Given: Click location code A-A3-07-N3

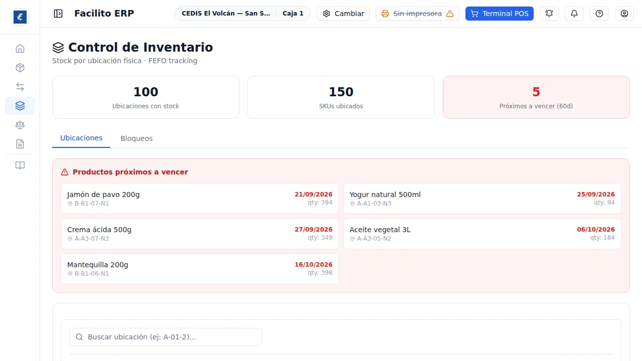Looking at the screenshot, I should (x=92, y=239).
